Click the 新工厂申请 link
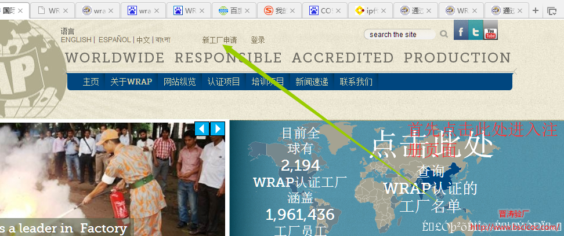This screenshot has width=564, height=236. point(219,40)
